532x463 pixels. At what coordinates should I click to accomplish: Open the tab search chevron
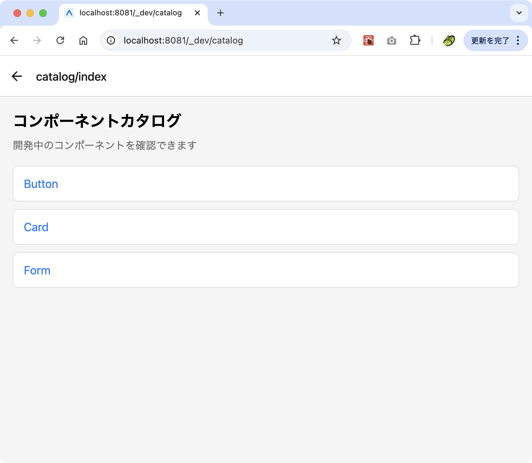tap(519, 13)
